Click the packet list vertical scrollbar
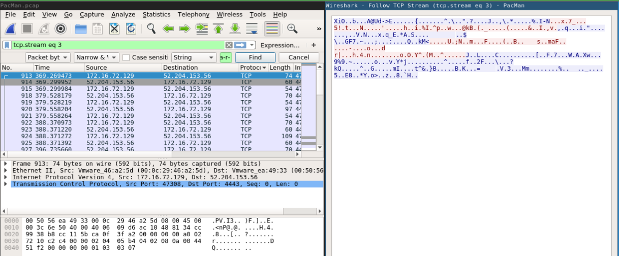Image resolution: width=619 pixels, height=256 pixels. pos(320,107)
